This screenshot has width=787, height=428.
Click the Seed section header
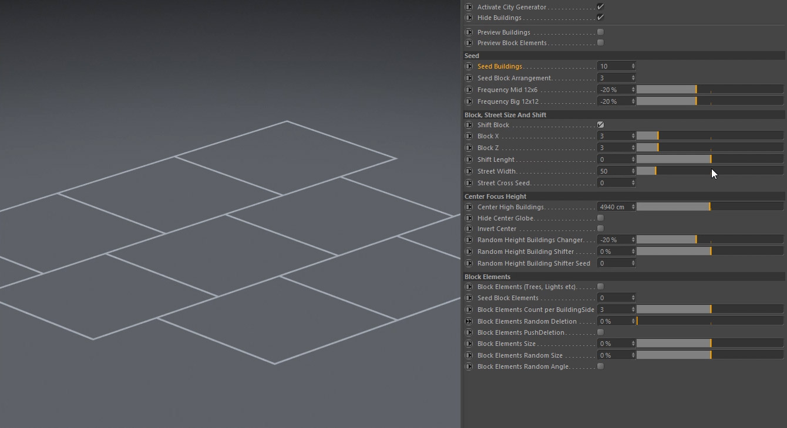pyautogui.click(x=624, y=56)
